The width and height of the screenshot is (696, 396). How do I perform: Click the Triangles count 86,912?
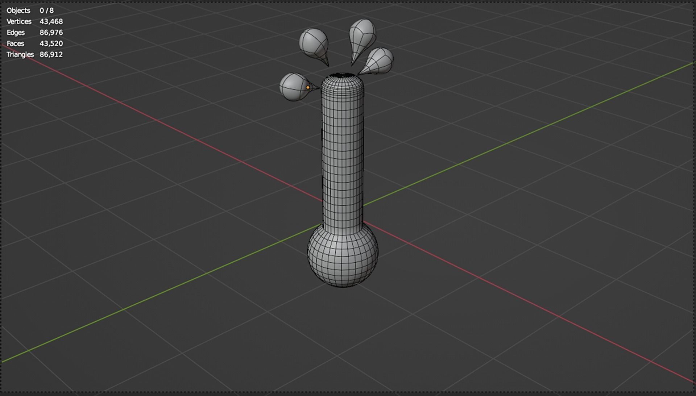(51, 54)
